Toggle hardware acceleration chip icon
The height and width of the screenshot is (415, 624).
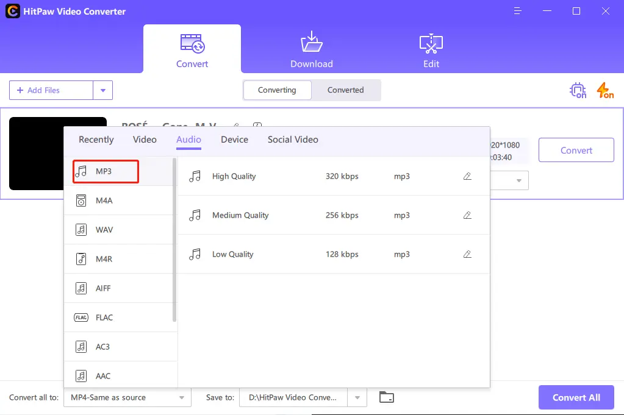click(x=578, y=90)
